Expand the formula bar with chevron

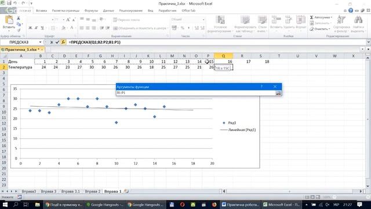[x=369, y=42]
